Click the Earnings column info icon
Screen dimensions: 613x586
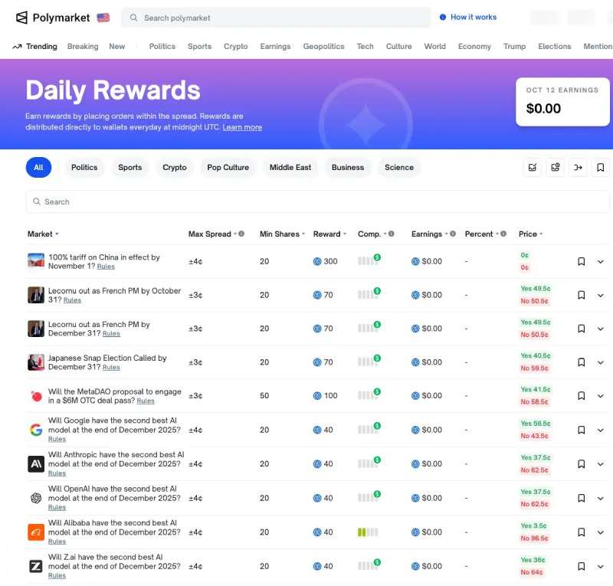tap(453, 234)
